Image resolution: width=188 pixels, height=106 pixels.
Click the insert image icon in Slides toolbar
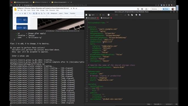[x=39, y=13]
